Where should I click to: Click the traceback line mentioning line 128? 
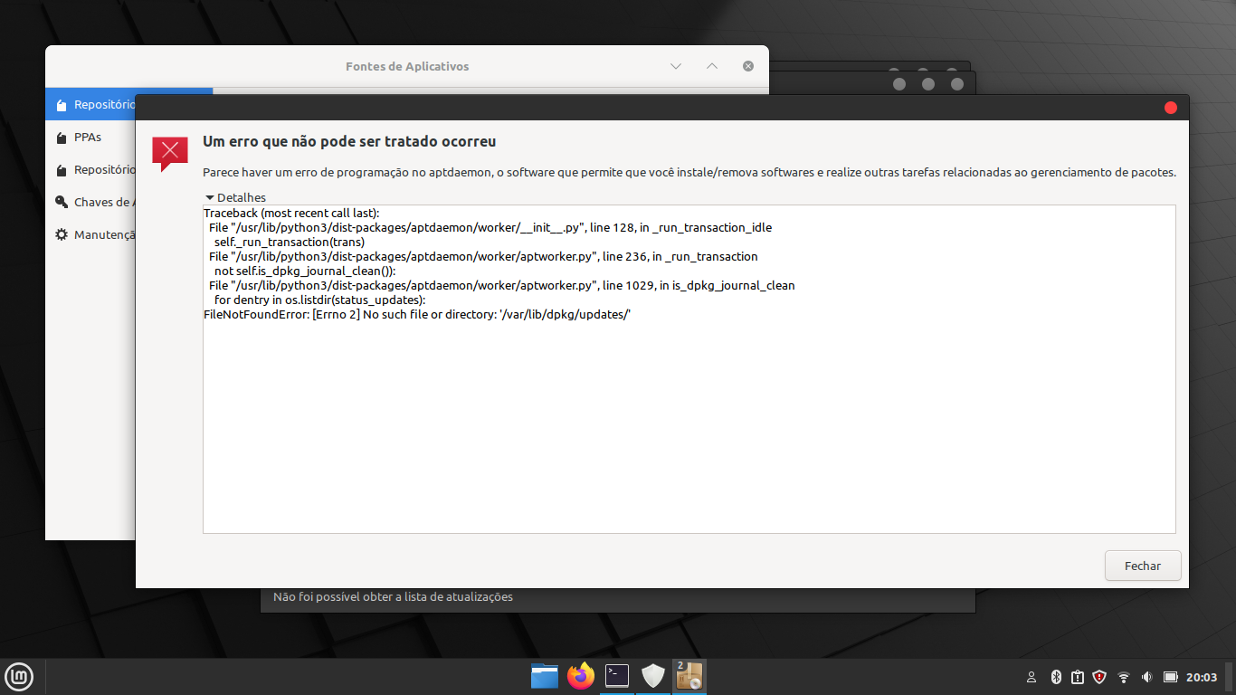(490, 227)
